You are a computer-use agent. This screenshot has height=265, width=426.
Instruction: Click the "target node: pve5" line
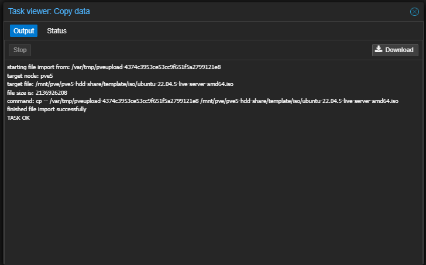(30, 75)
